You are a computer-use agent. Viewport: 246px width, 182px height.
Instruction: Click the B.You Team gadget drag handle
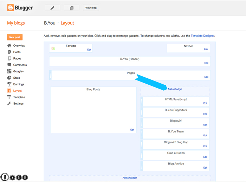(x=142, y=134)
